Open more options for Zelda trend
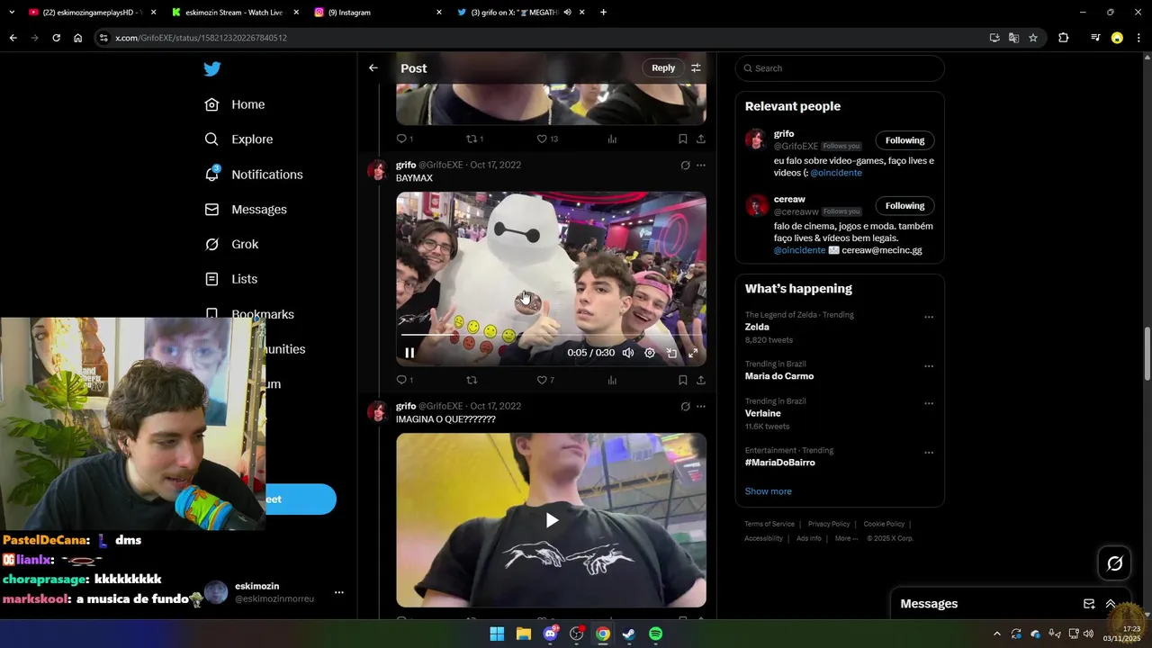The width and height of the screenshot is (1152, 648). (x=929, y=317)
